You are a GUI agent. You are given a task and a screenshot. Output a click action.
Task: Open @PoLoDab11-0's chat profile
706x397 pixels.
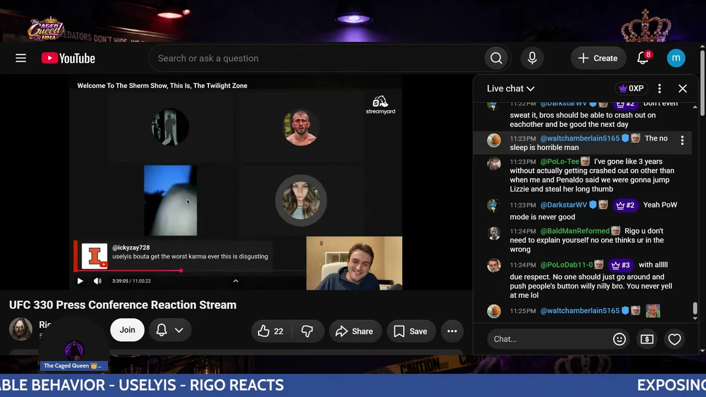click(567, 265)
